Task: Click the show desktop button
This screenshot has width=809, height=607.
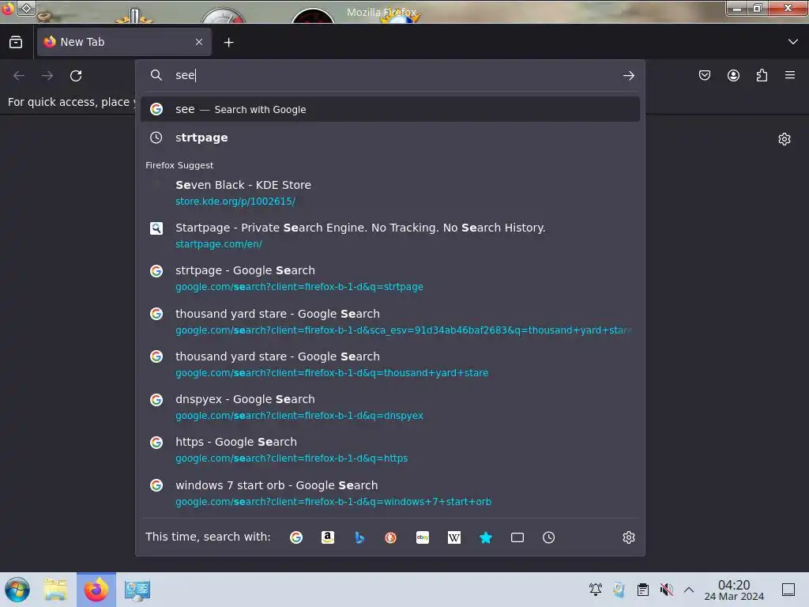Action: [788, 590]
